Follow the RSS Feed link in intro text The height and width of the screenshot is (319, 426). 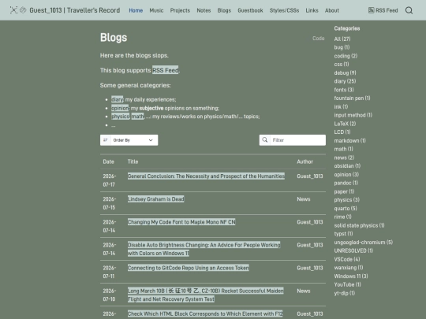[x=166, y=70]
